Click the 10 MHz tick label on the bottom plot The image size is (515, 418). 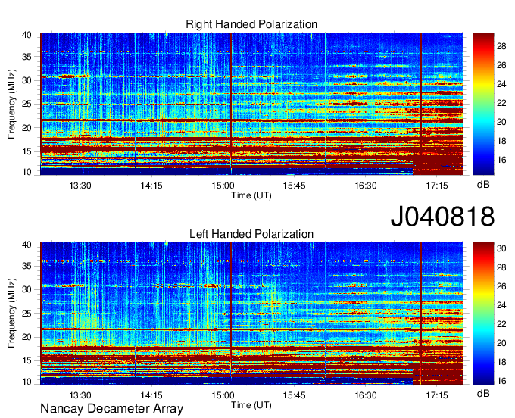pyautogui.click(x=27, y=382)
